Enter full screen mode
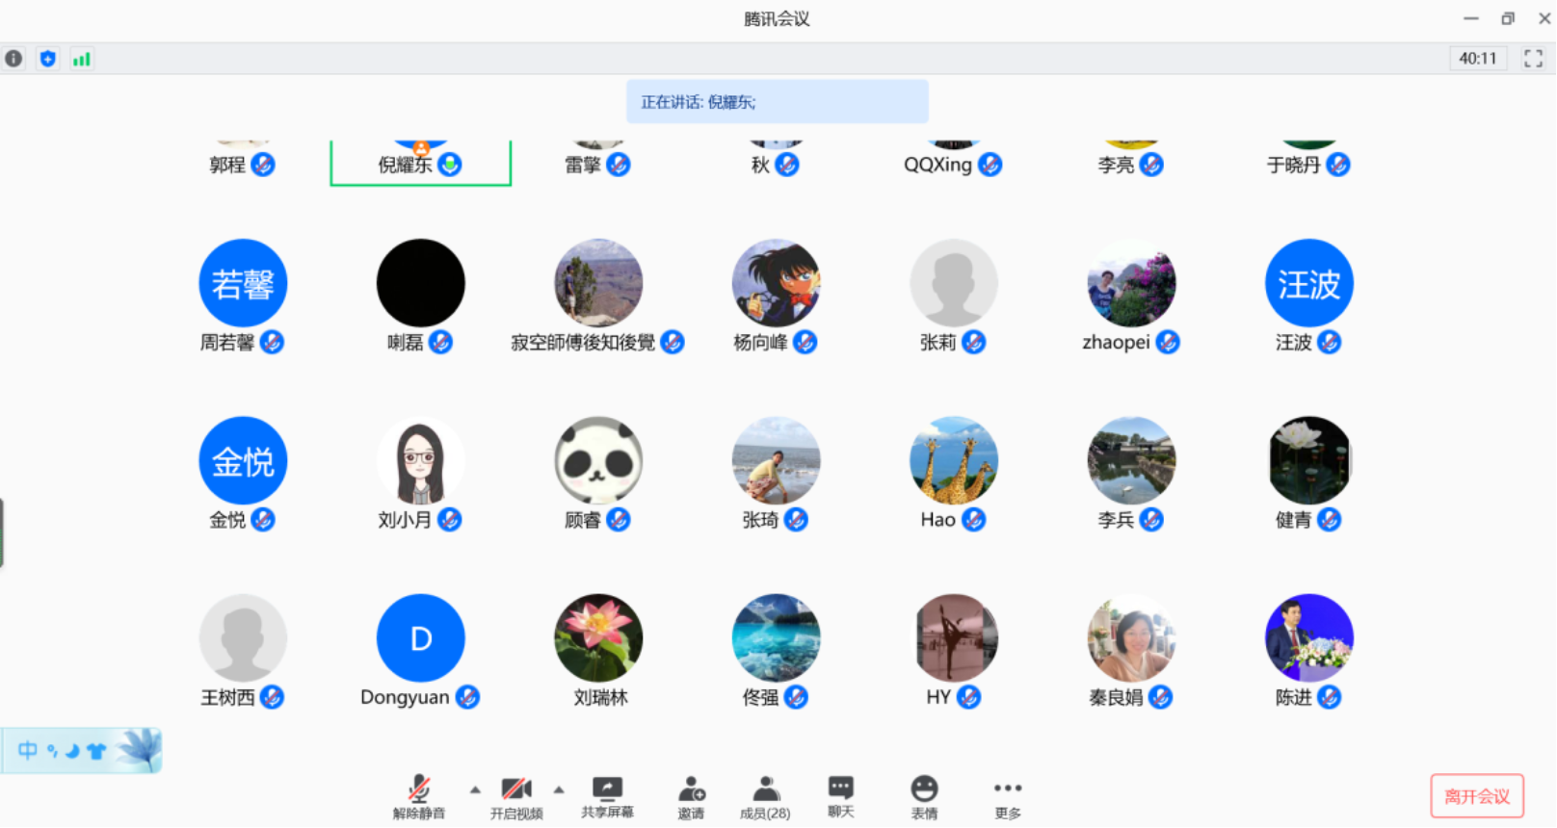The height and width of the screenshot is (828, 1557). click(1533, 59)
